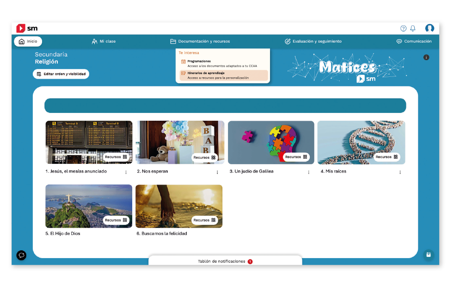Screen dimensions: 454x291
Task: Expand options menu for unit 1 Jesús
Action: pos(126,172)
